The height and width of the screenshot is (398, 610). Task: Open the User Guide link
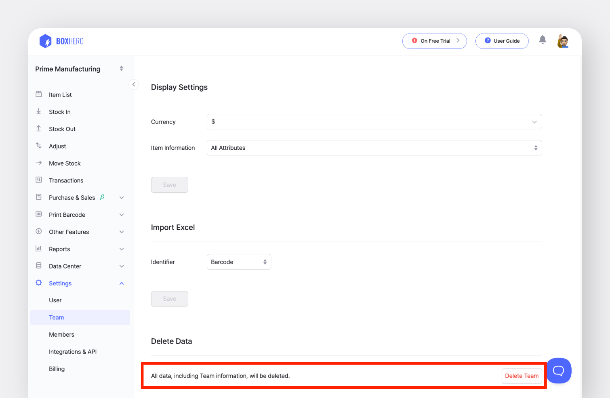(x=502, y=41)
